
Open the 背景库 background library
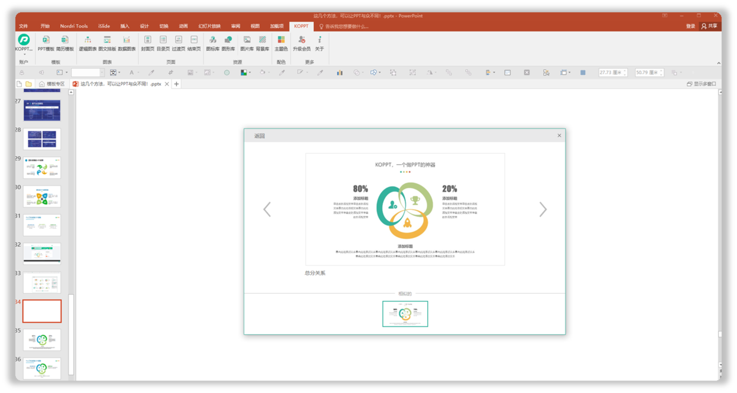click(262, 43)
